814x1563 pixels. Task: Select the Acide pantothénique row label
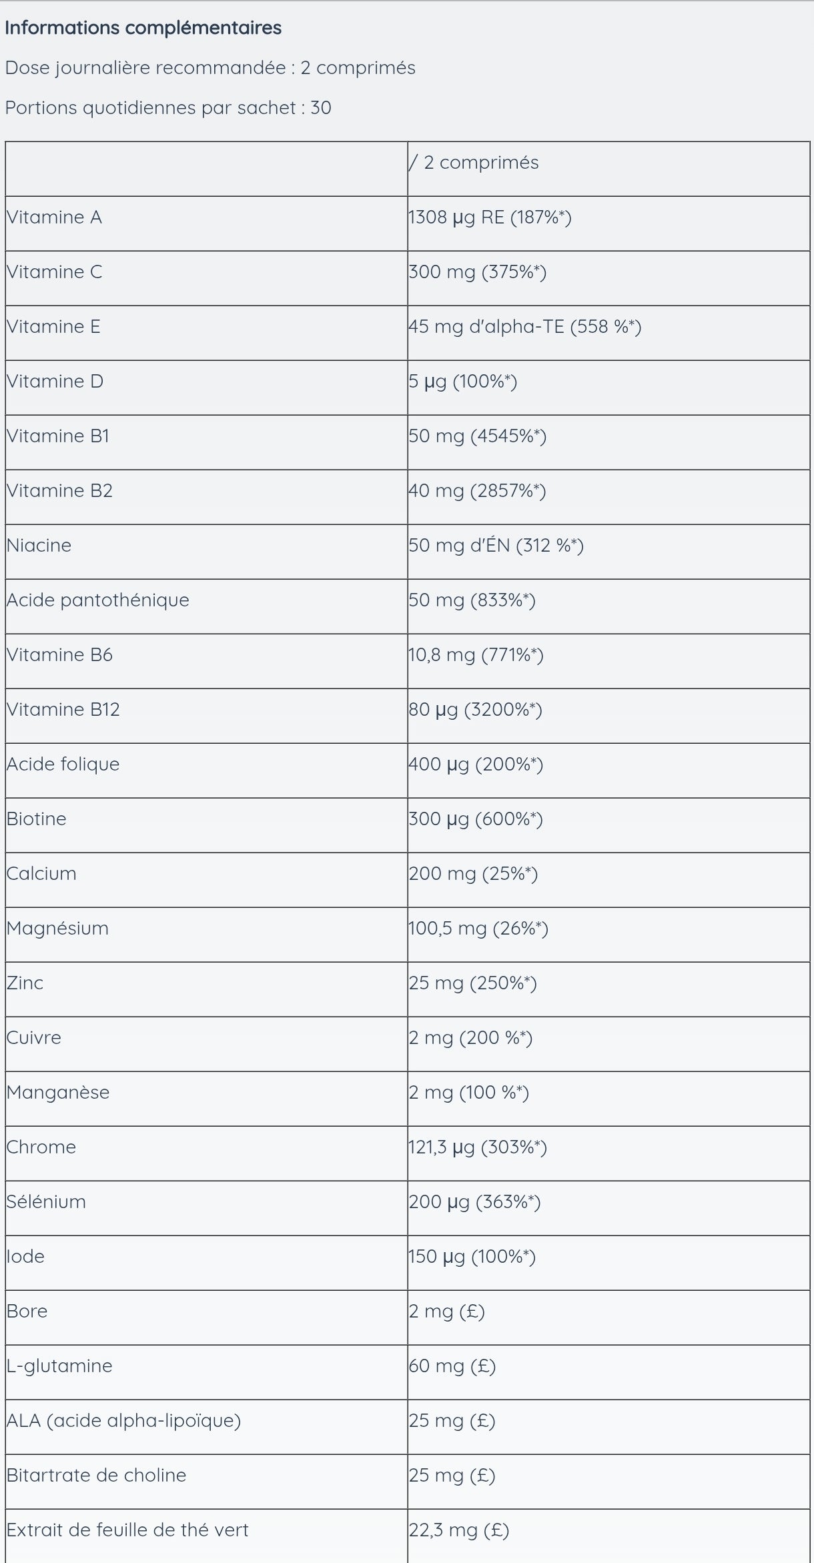tap(98, 600)
